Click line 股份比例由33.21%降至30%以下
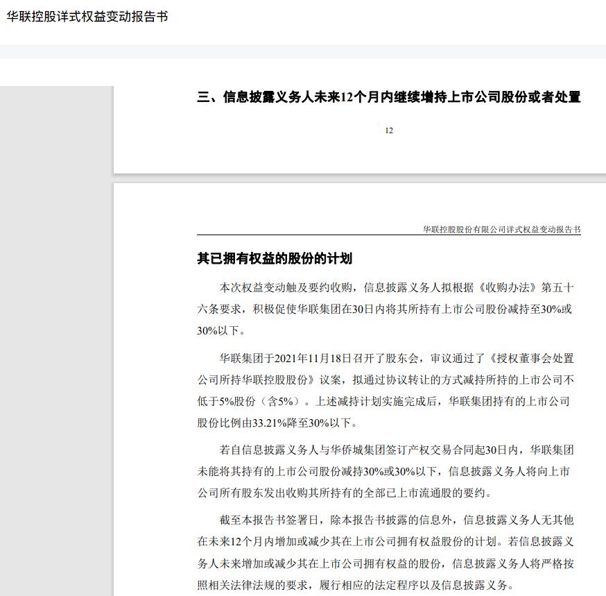Viewport: 606px width, 596px height. pyautogui.click(x=277, y=423)
